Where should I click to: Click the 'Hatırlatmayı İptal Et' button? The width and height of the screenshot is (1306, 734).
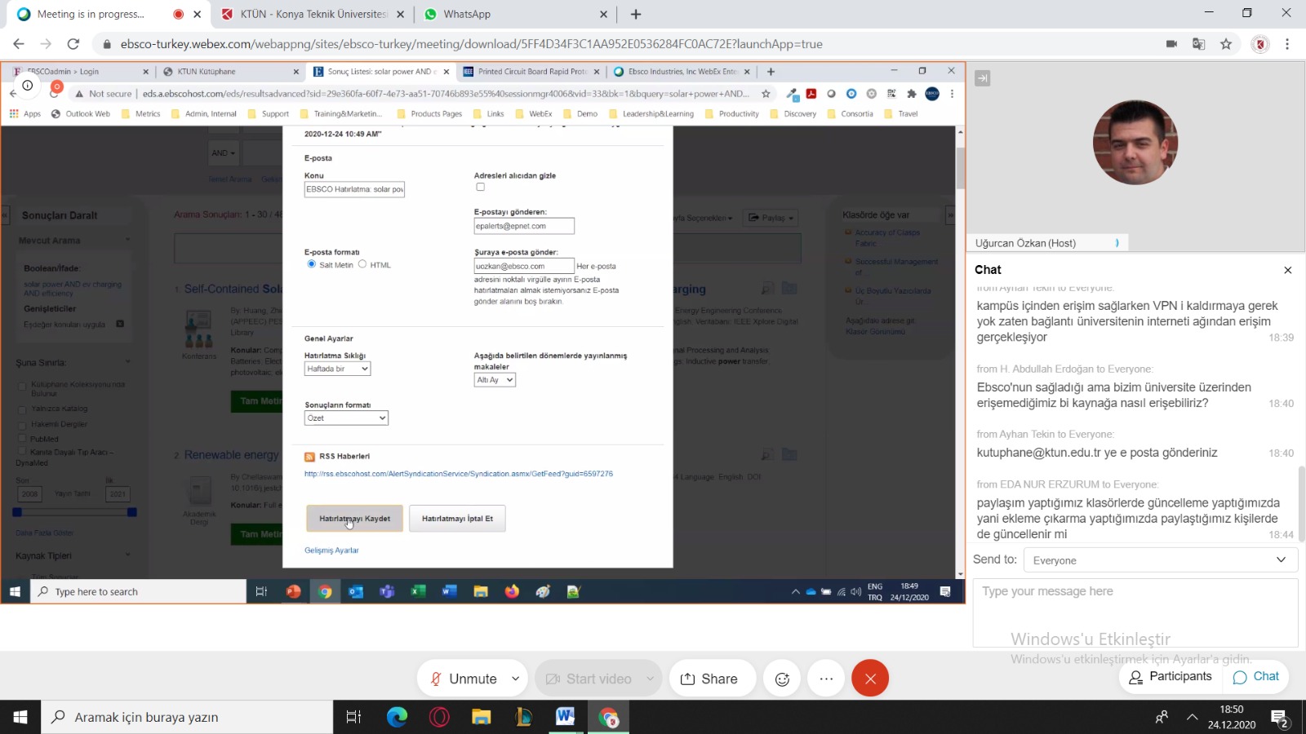tap(457, 519)
